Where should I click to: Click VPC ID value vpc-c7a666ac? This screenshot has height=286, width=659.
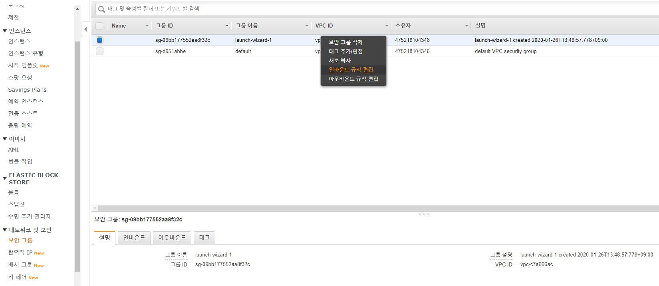[x=536, y=264]
